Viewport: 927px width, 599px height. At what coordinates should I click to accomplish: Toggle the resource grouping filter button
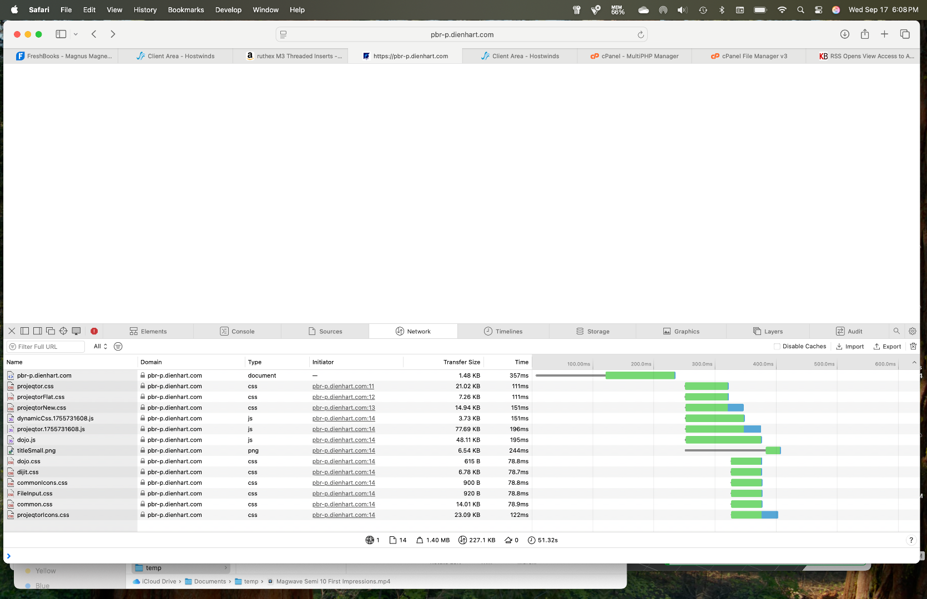(118, 347)
